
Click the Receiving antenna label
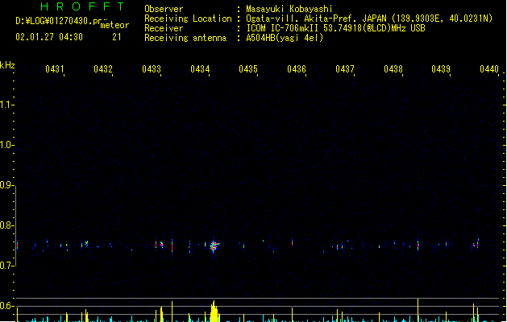pyautogui.click(x=185, y=38)
